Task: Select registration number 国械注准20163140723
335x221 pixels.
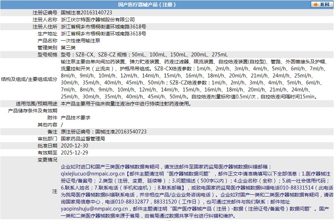Action: pyautogui.click(x=86, y=13)
